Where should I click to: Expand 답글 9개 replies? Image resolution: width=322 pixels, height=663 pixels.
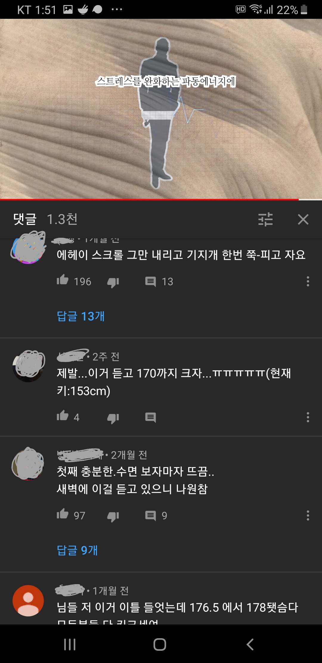77,550
